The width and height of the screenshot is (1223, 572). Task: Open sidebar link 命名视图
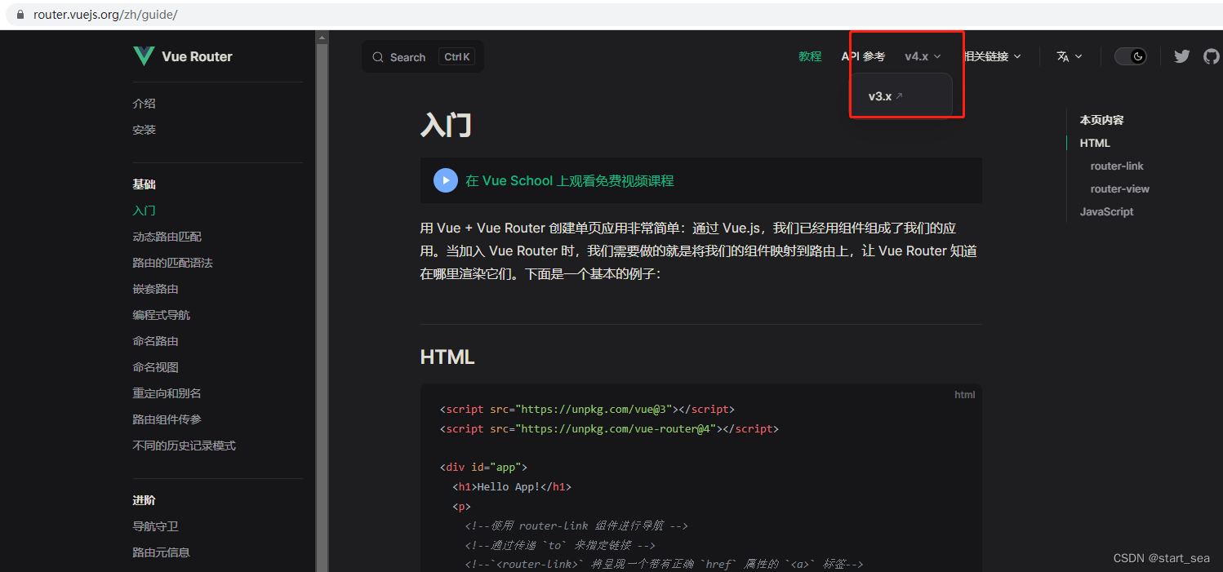tap(156, 367)
